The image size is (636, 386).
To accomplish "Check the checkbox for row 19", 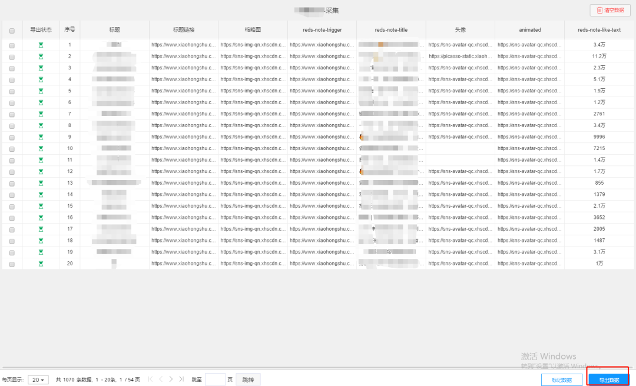I will click(12, 252).
